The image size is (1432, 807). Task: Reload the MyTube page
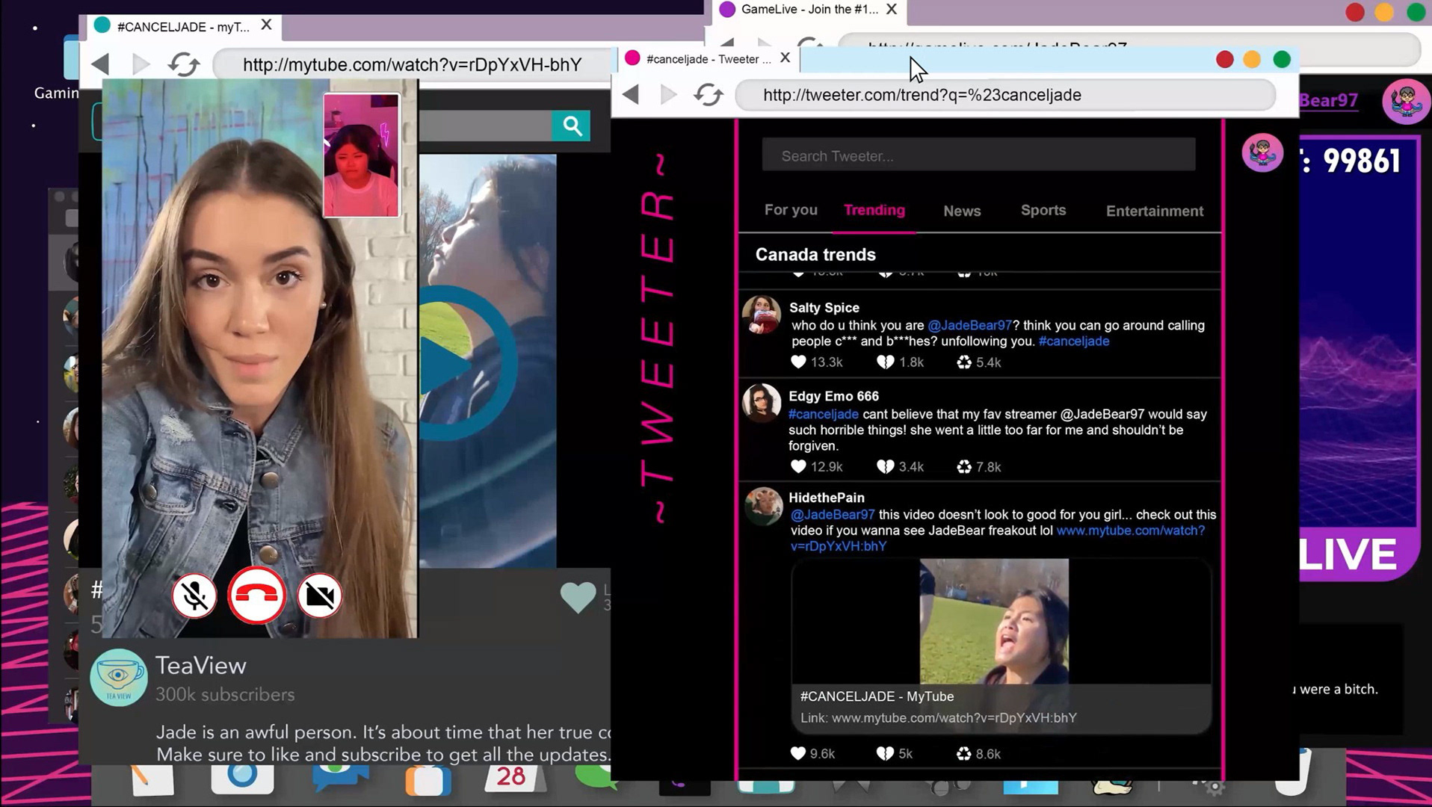point(184,64)
